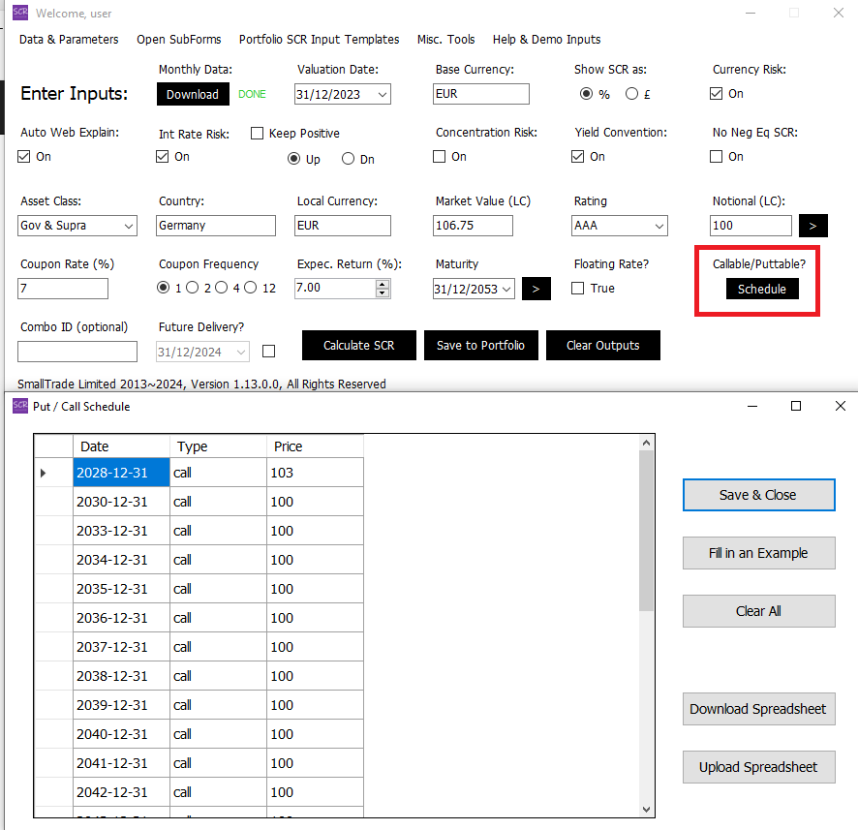Toggle the Currency Risk On checkbox
This screenshot has height=830, width=858.
tap(717, 94)
